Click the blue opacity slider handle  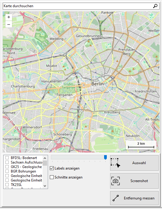(x=105, y=157)
